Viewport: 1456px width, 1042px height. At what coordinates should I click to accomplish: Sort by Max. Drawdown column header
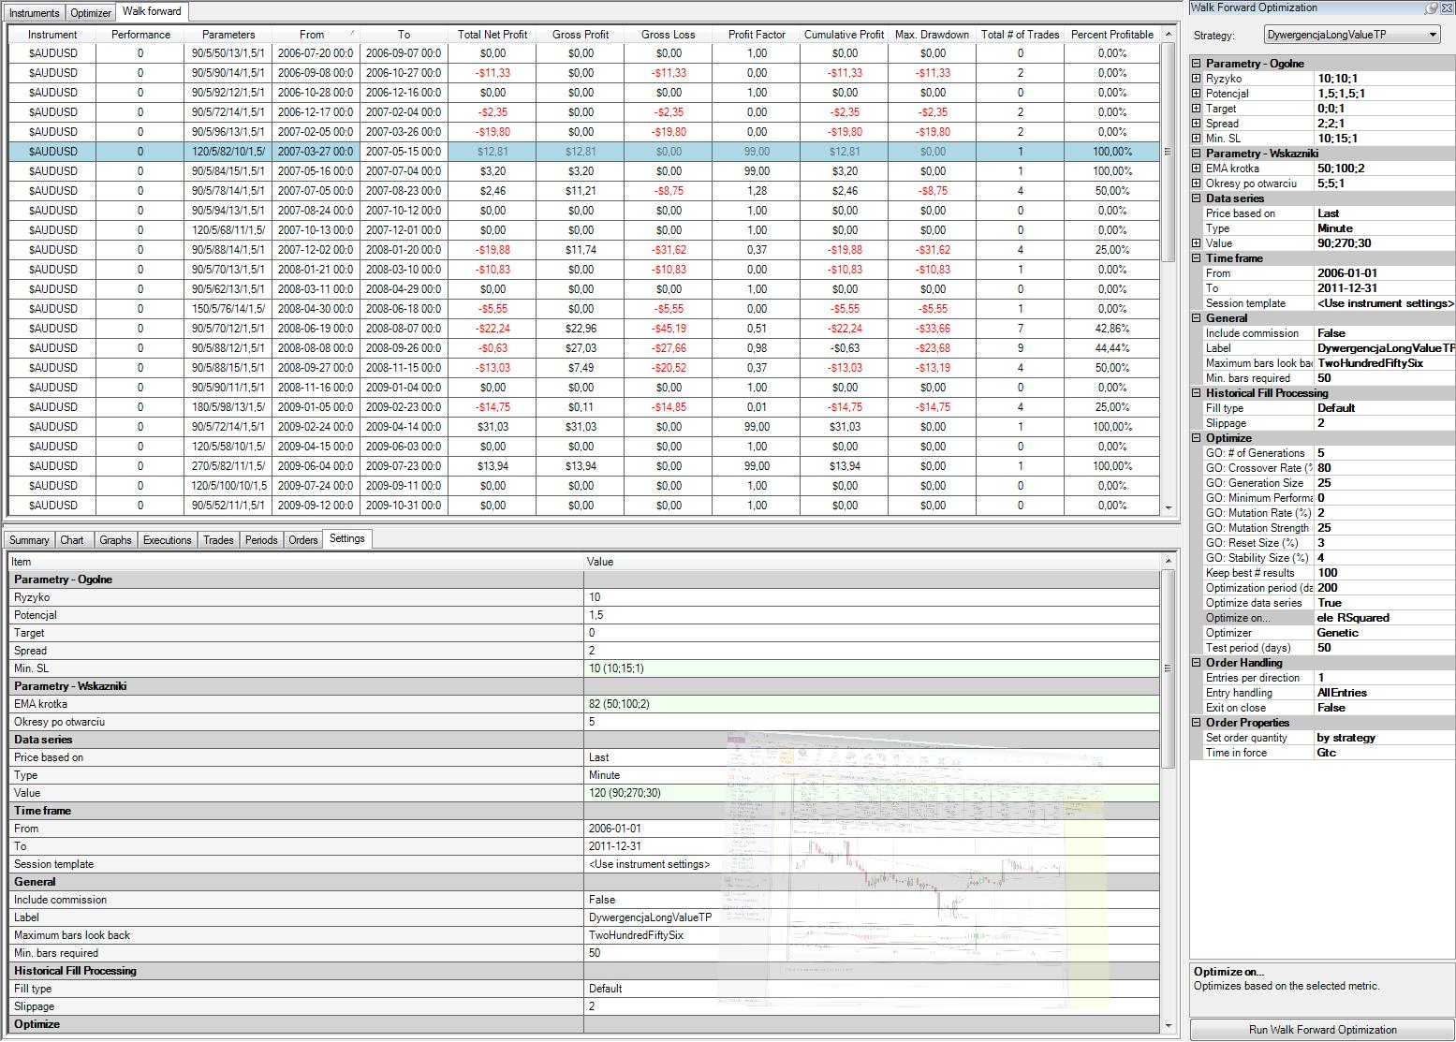pyautogui.click(x=933, y=35)
